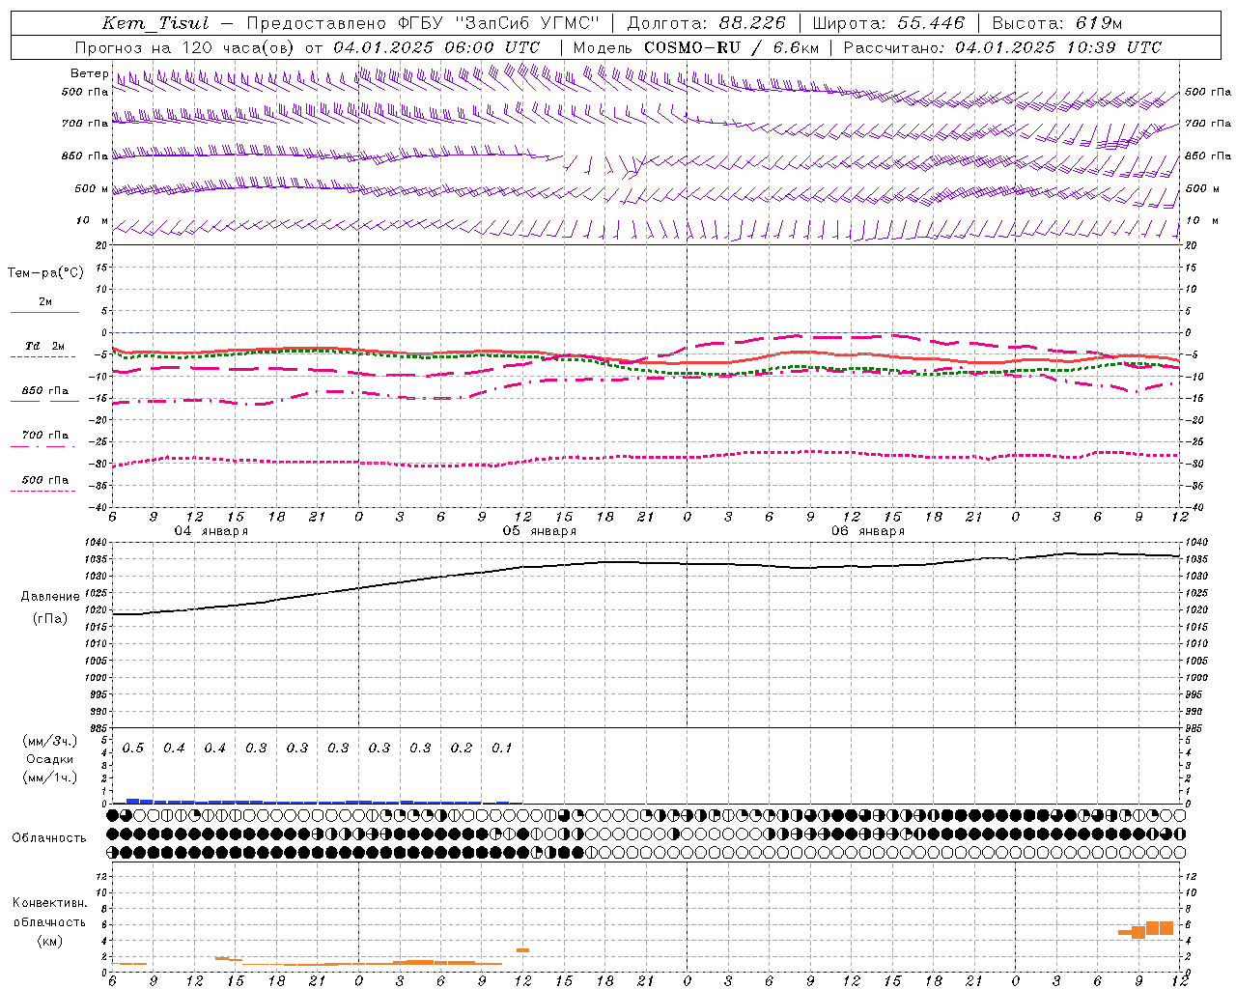This screenshot has width=1236, height=989.
Task: Click the Тем-ра(°C) temperature panel label
Action: click(45, 272)
